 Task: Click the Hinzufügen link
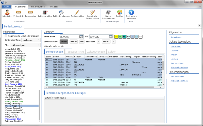[x=176, y=46]
